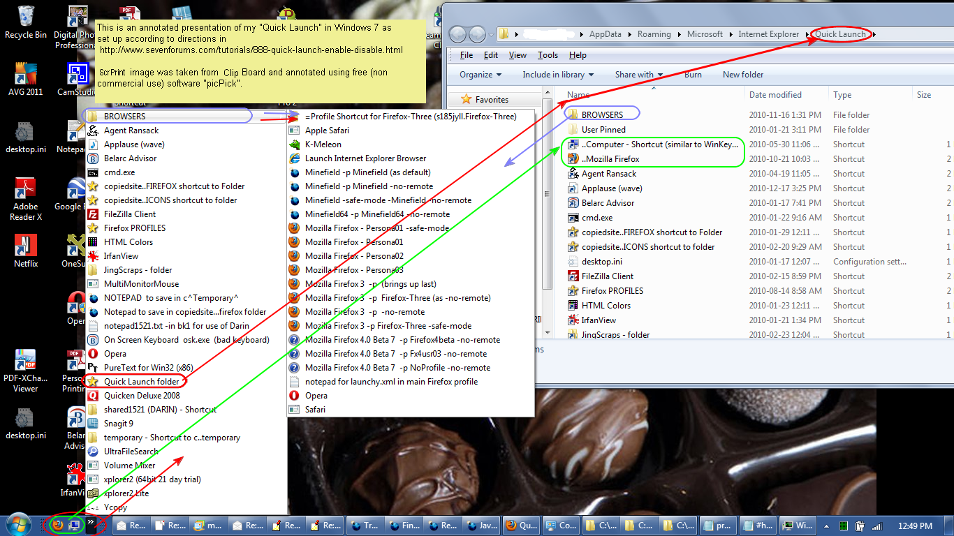Click network signal icon in system tray

[x=876, y=526]
